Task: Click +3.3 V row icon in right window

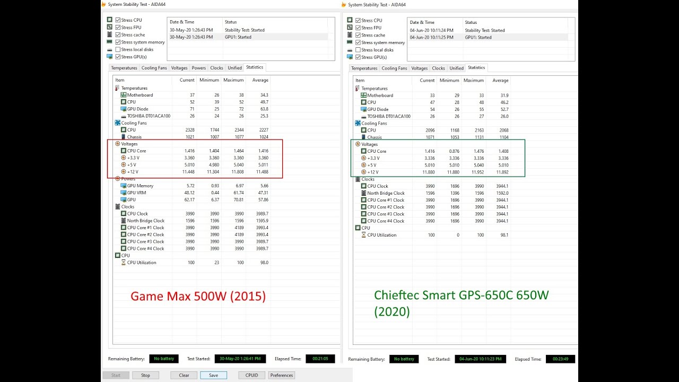Action: [363, 158]
